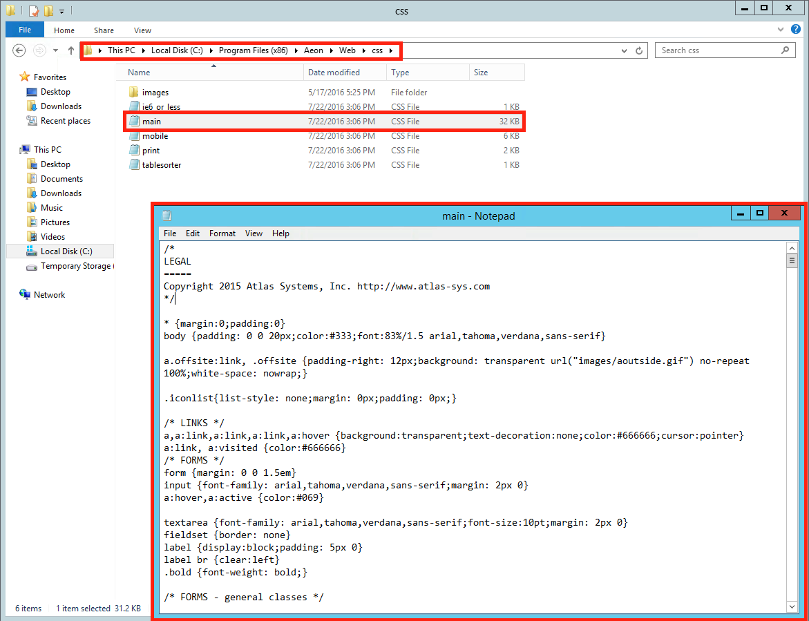Select the mobile CSS file
This screenshot has height=621, width=809.
[x=155, y=136]
